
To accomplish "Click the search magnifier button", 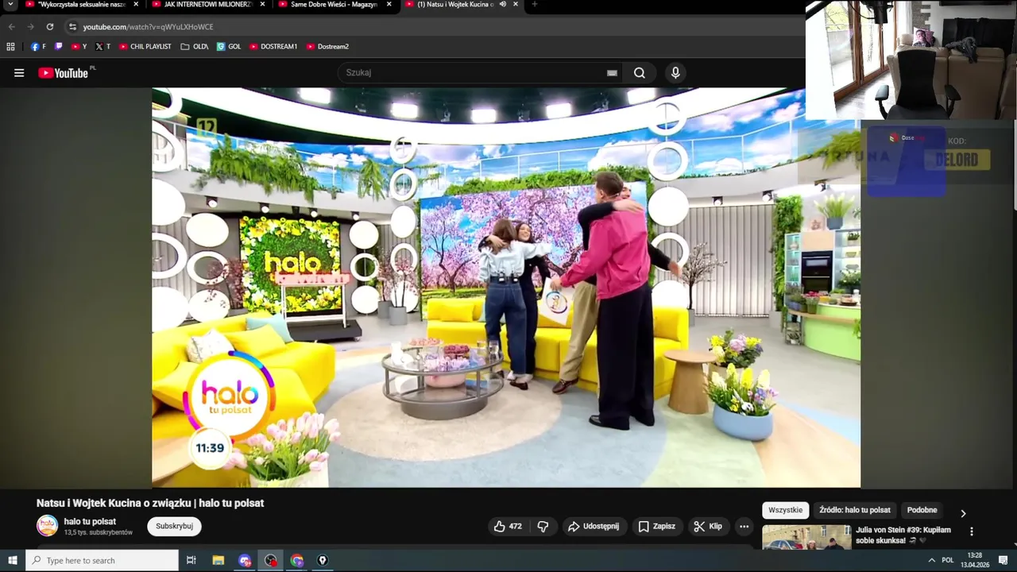I will point(640,73).
